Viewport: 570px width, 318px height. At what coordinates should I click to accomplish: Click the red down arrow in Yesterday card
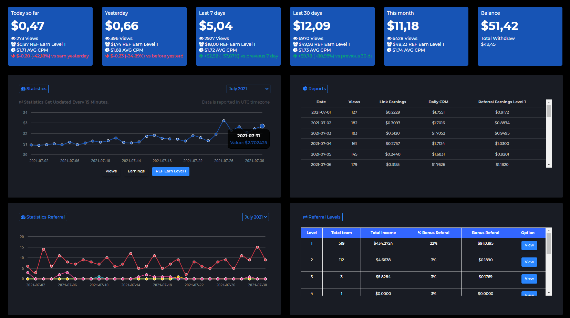pos(107,56)
